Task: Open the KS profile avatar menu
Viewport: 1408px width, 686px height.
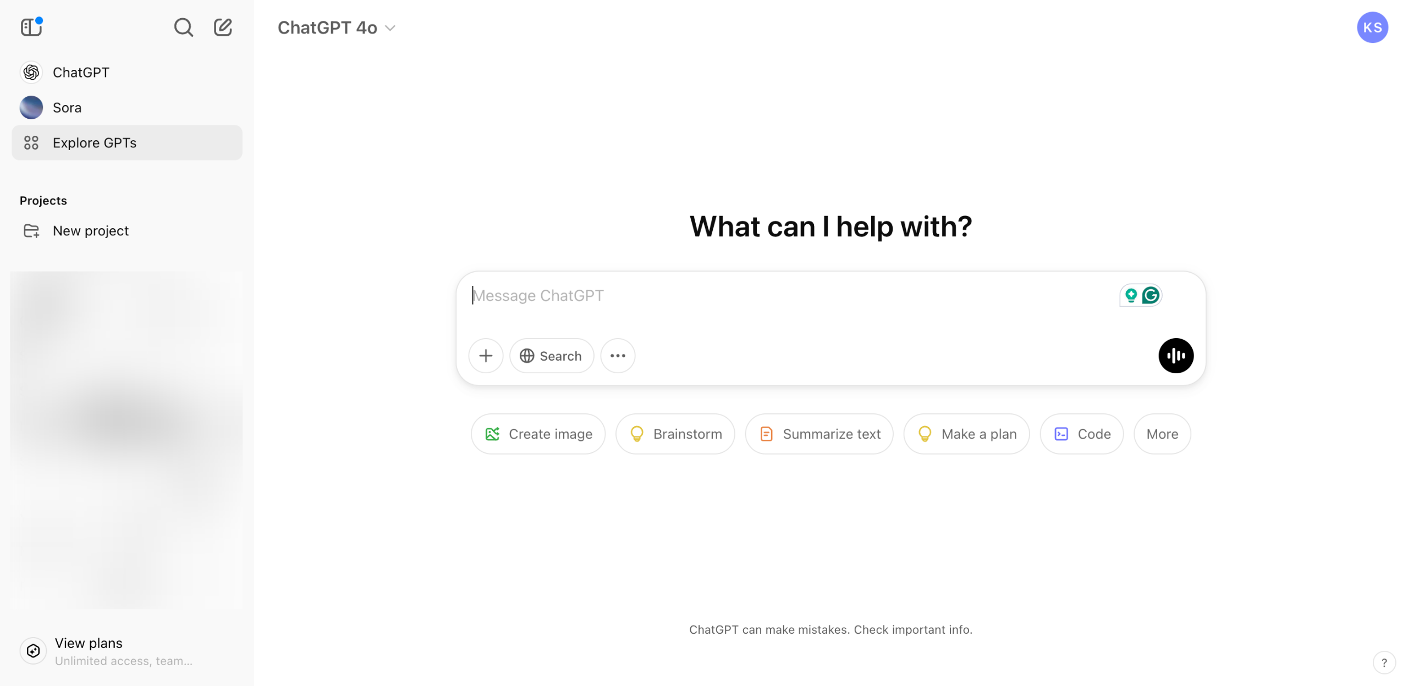Action: pos(1372,27)
